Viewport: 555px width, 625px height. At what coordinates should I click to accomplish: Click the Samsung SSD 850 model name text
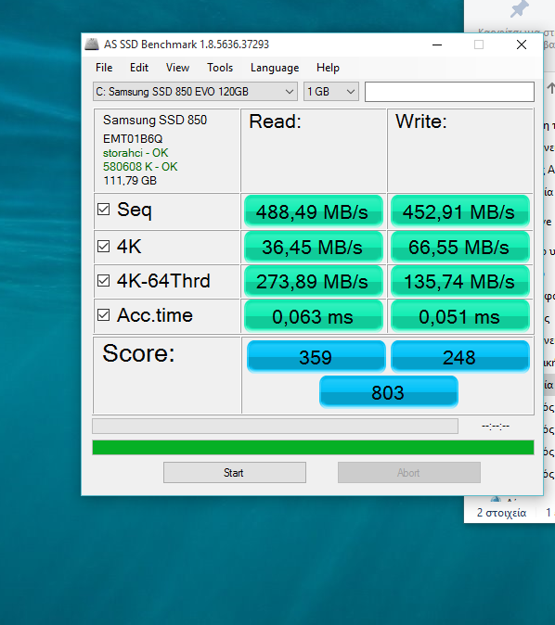point(155,120)
